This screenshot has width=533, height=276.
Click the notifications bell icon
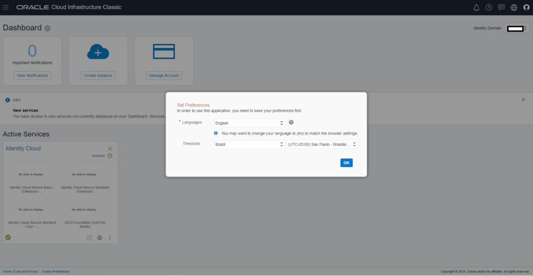coord(476,7)
